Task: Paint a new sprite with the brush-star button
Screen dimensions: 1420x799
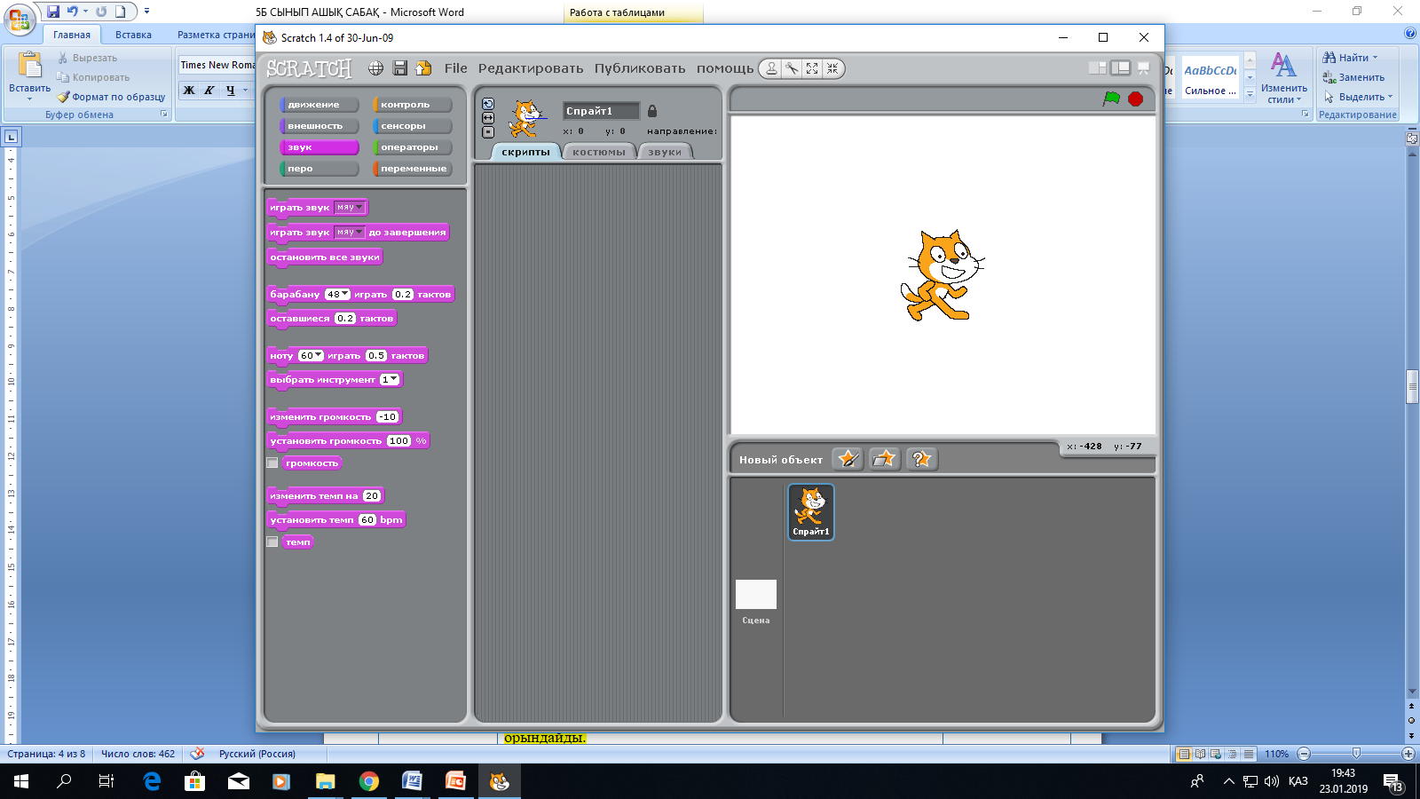Action: [848, 459]
